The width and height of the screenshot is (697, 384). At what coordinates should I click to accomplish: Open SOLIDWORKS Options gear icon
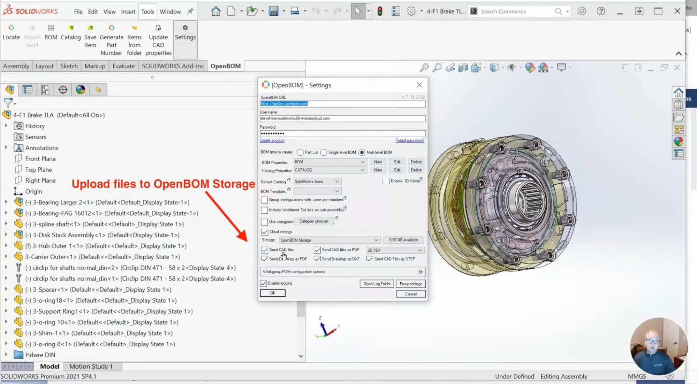click(411, 11)
